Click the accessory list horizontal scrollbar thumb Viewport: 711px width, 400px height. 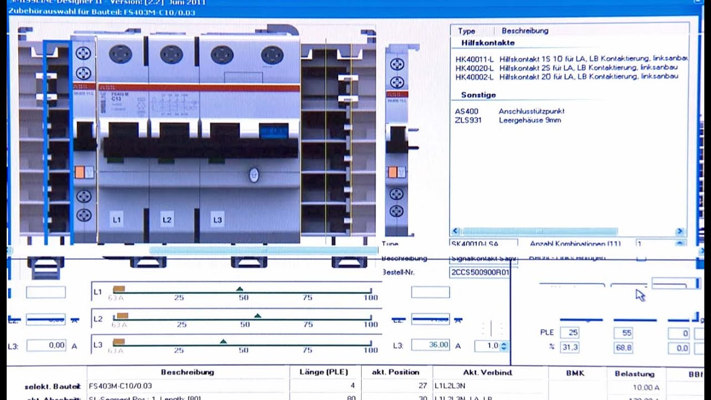click(539, 231)
